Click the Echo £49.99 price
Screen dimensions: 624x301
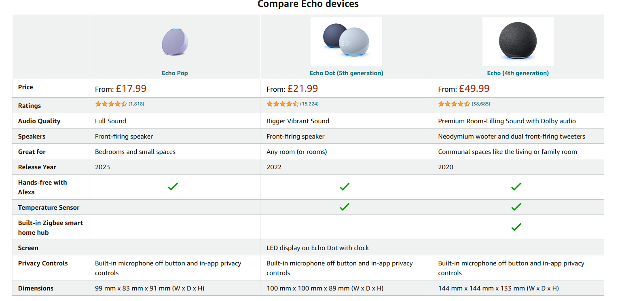pos(474,88)
